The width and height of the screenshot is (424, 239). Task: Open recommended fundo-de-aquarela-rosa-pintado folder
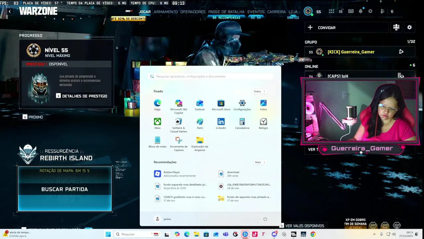[244, 199]
